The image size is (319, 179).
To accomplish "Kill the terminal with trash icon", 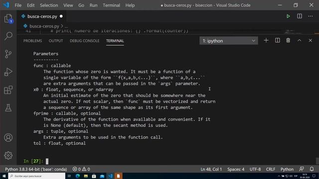I will [x=288, y=40].
